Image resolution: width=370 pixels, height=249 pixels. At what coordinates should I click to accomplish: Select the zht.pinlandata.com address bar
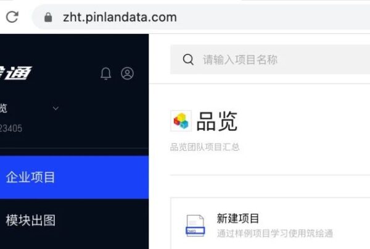[x=200, y=17]
